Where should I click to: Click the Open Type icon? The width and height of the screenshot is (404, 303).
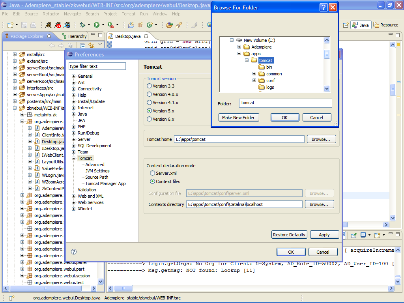170,25
